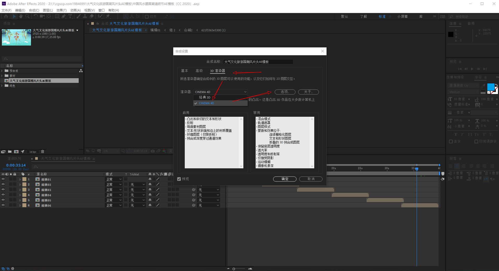Enable the 预览 checkbox in composition settings
This screenshot has width=499, height=271.
(179, 179)
